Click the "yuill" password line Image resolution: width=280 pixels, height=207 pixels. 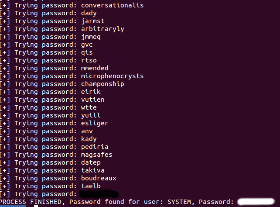[91, 115]
